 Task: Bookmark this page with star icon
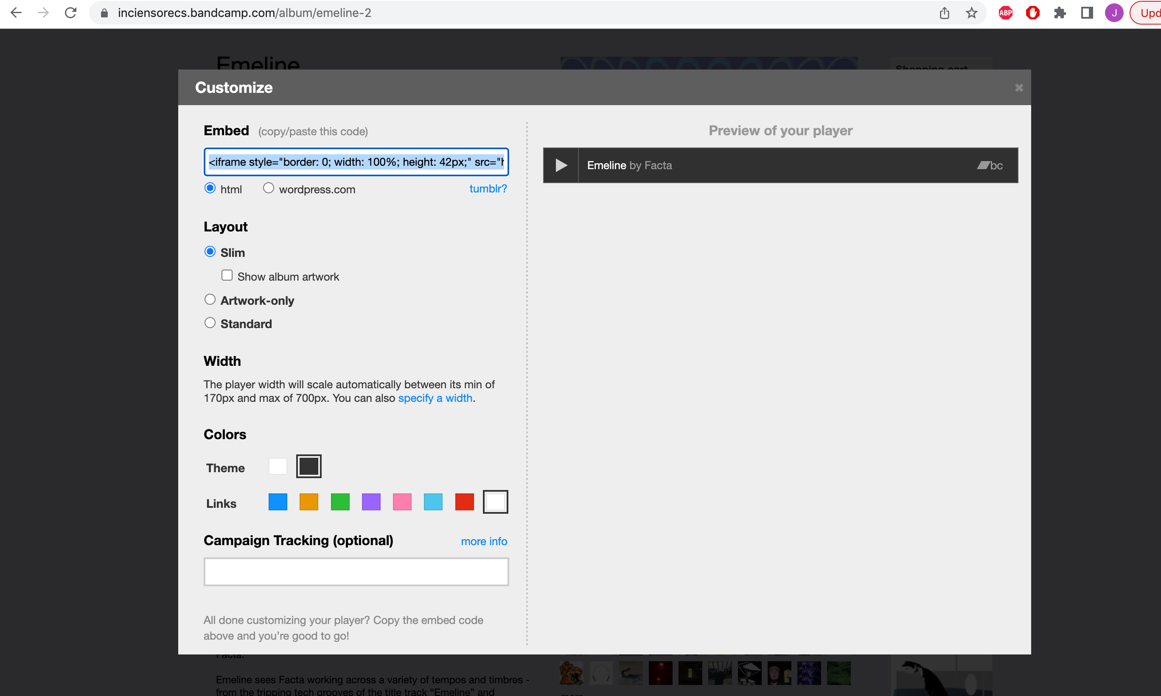click(971, 13)
